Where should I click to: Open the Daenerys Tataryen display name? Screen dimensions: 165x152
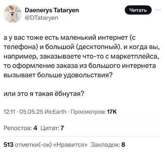[x=52, y=10]
